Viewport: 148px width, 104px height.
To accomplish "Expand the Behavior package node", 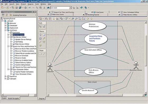I will 5,23.
